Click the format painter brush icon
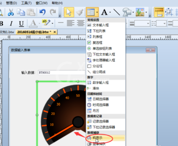Image resolution: width=178 pixels, height=146 pixels. click(x=79, y=12)
